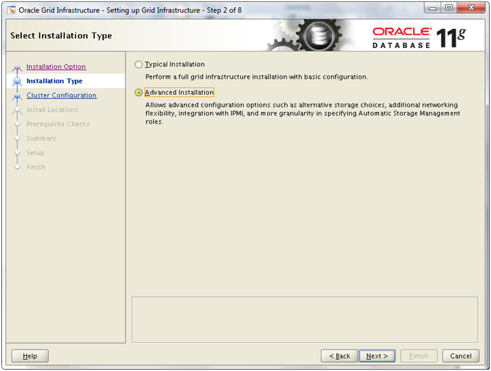The image size is (491, 371).
Task: Select the Typical Installation radio button
Action: pos(138,64)
